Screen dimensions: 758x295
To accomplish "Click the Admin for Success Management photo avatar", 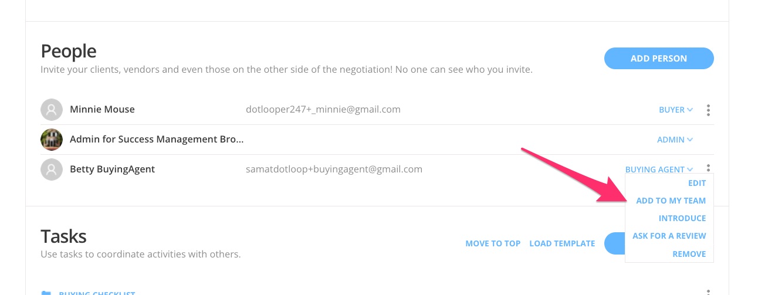I will pos(52,140).
